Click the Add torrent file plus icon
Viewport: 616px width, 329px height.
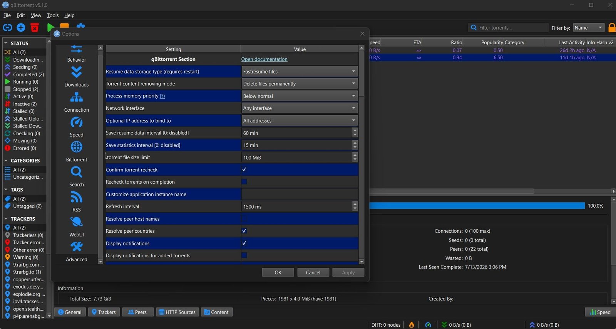[x=21, y=28]
